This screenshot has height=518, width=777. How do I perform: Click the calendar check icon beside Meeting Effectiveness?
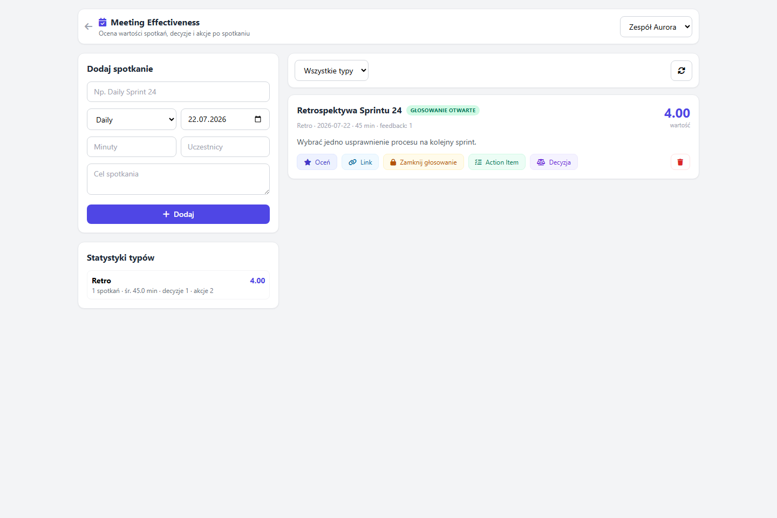(x=103, y=22)
